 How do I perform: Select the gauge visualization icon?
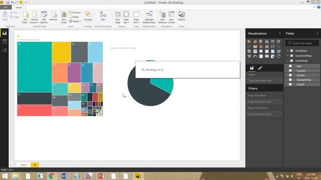click(255, 56)
